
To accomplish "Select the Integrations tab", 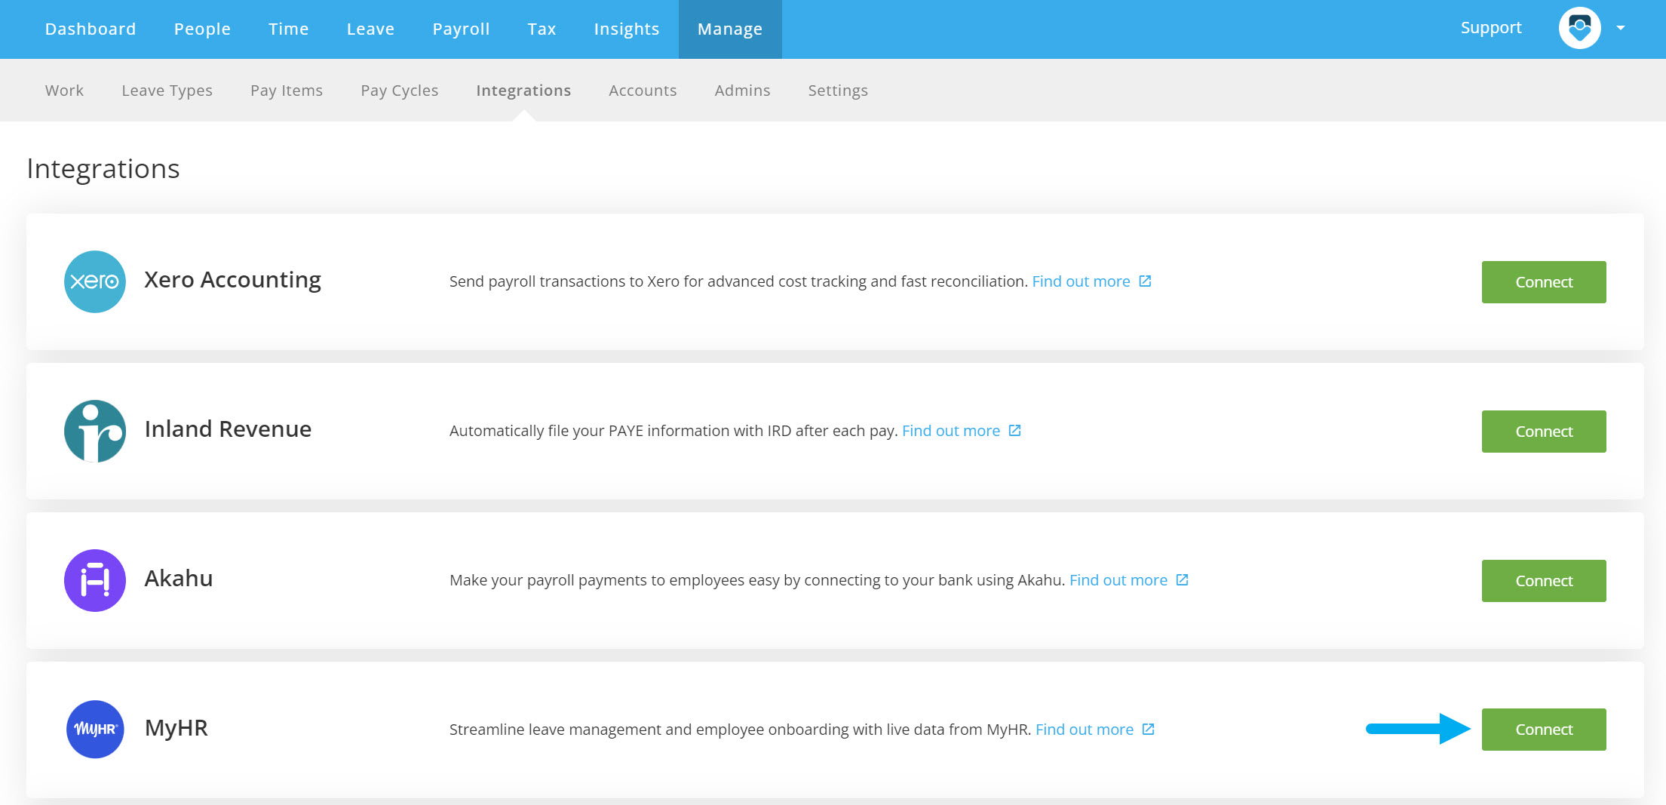I will coord(523,91).
